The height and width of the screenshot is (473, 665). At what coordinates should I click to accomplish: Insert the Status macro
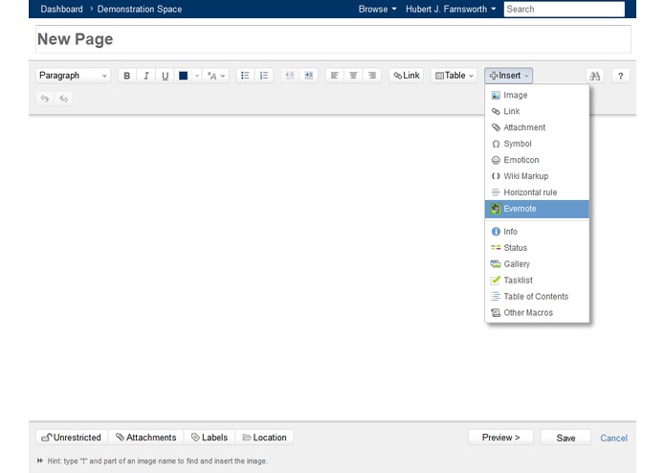[x=537, y=248]
